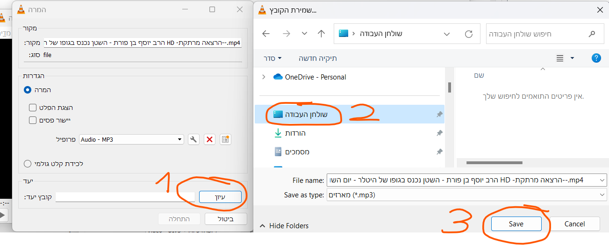609x246 pixels.
Task: Go up one folder level
Action: (321, 34)
